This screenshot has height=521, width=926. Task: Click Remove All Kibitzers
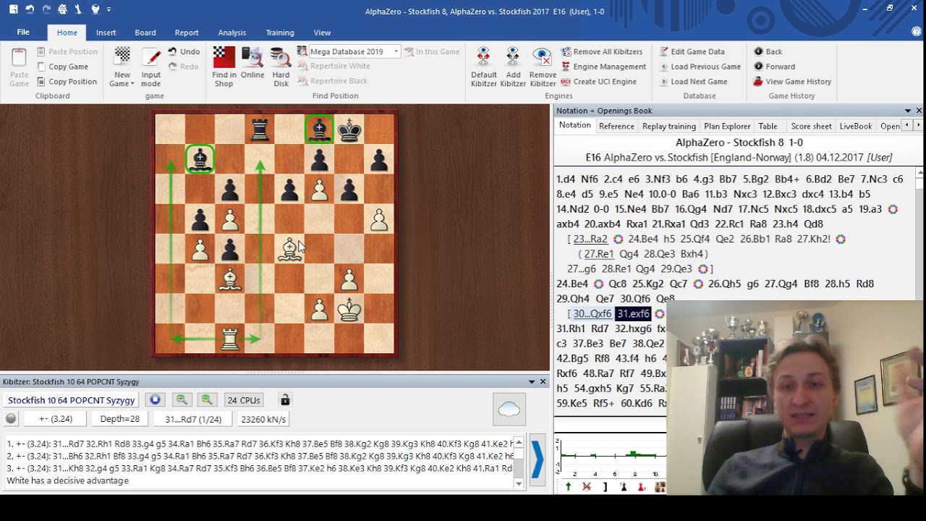coord(602,51)
